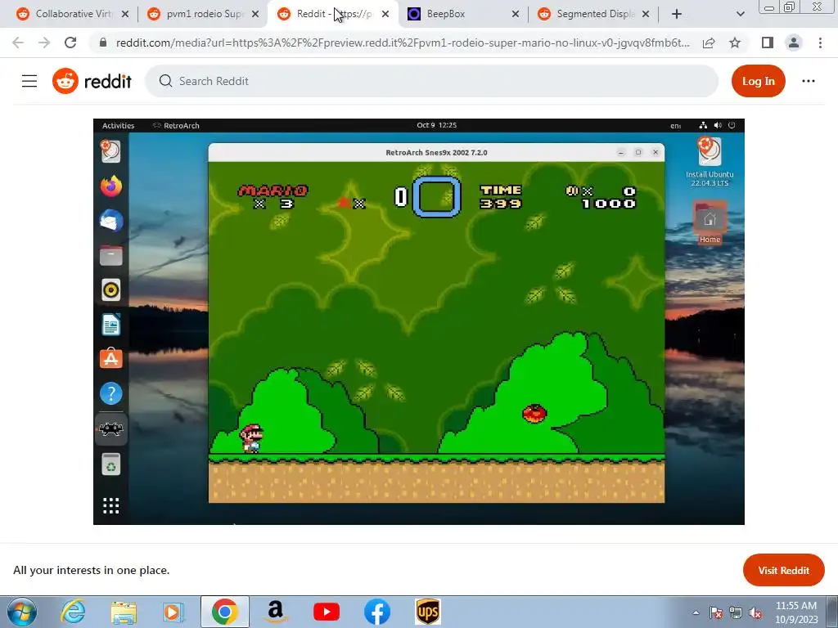Close the BeepBox tab

tap(516, 15)
